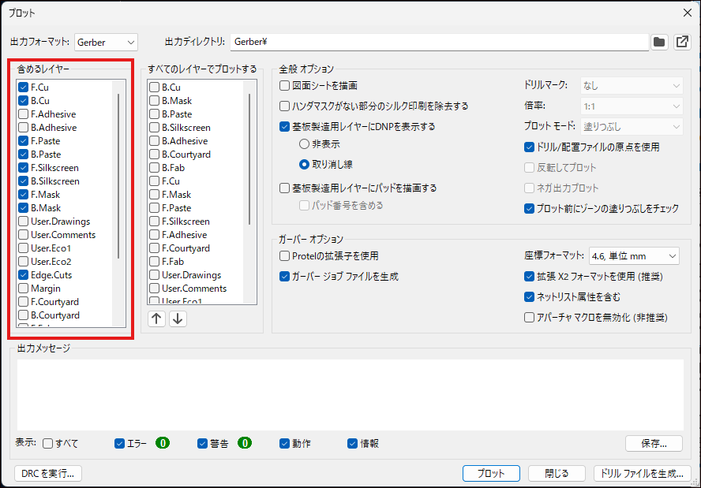Click the move layer down arrow button

click(x=178, y=319)
